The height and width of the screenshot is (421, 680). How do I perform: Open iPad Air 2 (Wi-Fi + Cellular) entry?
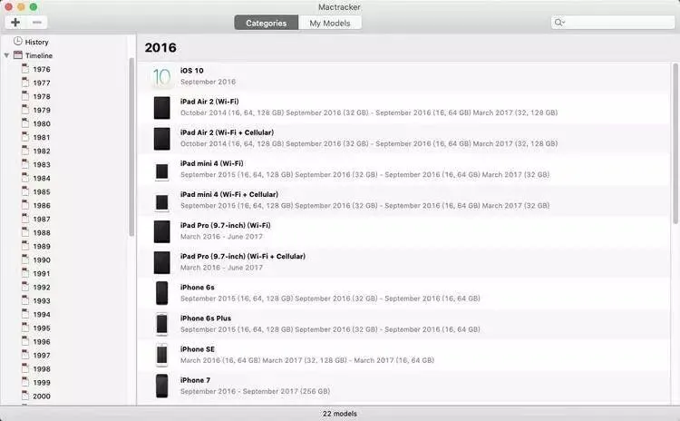(404, 139)
